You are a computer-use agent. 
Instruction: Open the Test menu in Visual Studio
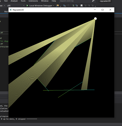coord(6,1)
